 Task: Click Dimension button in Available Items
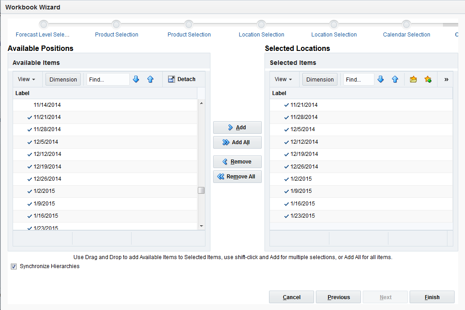[x=63, y=79]
